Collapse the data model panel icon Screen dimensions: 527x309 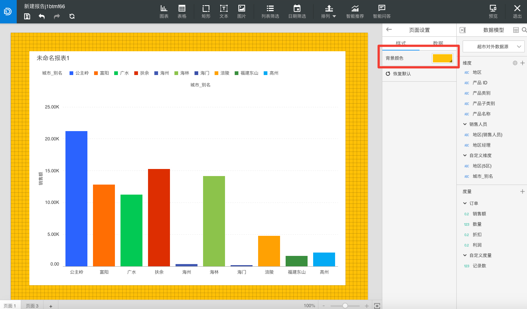(x=463, y=30)
